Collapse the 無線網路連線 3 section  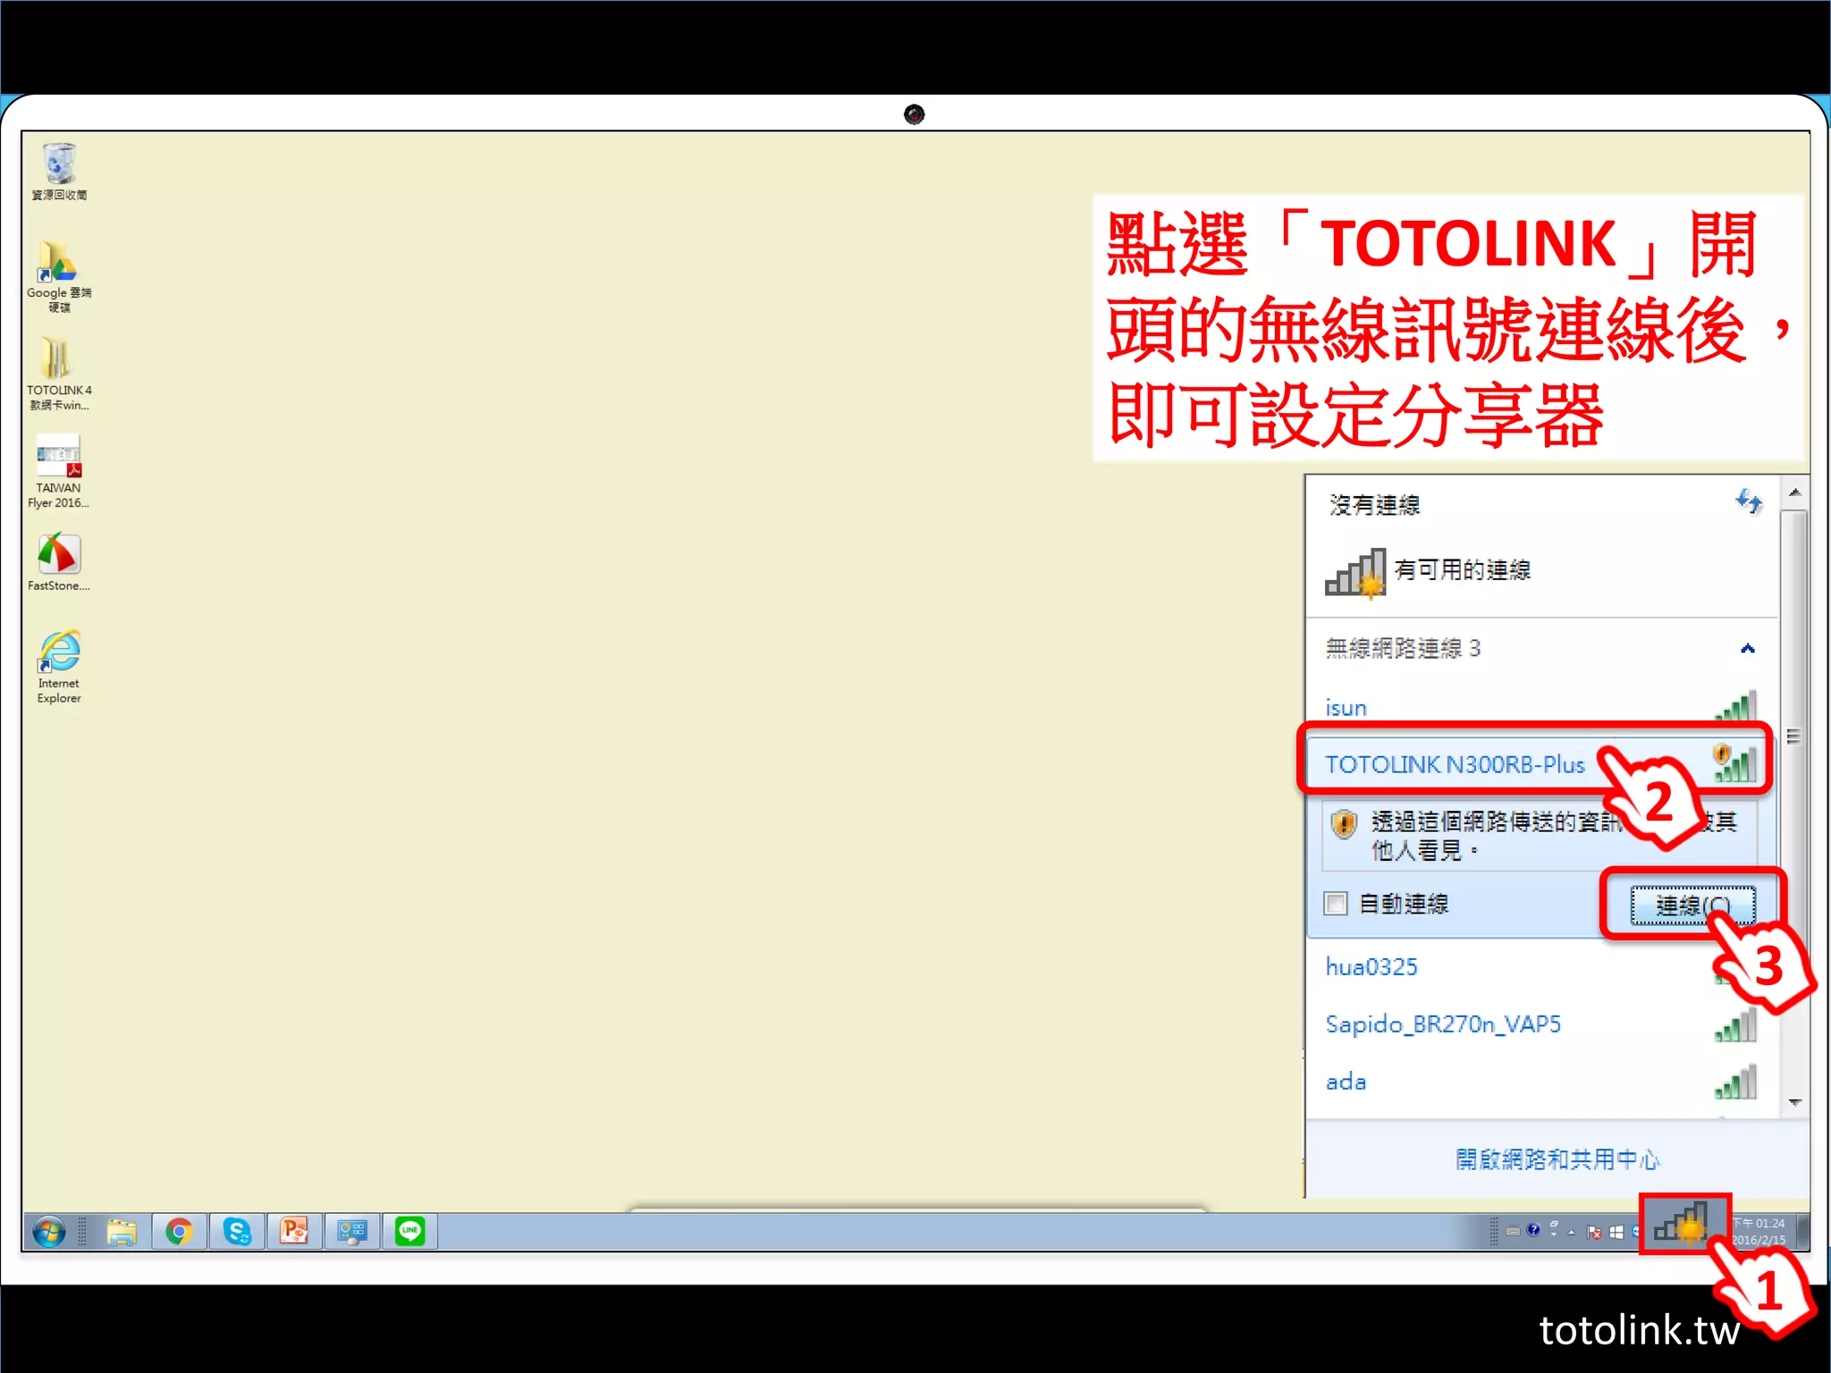click(x=1747, y=649)
